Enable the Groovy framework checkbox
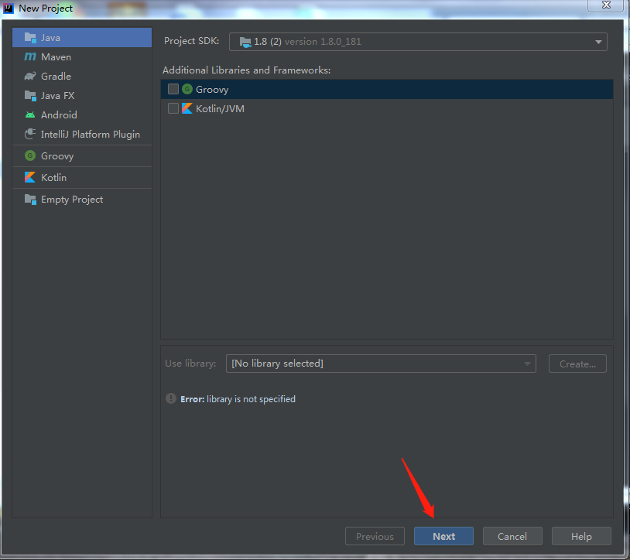The width and height of the screenshot is (630, 560). (173, 89)
